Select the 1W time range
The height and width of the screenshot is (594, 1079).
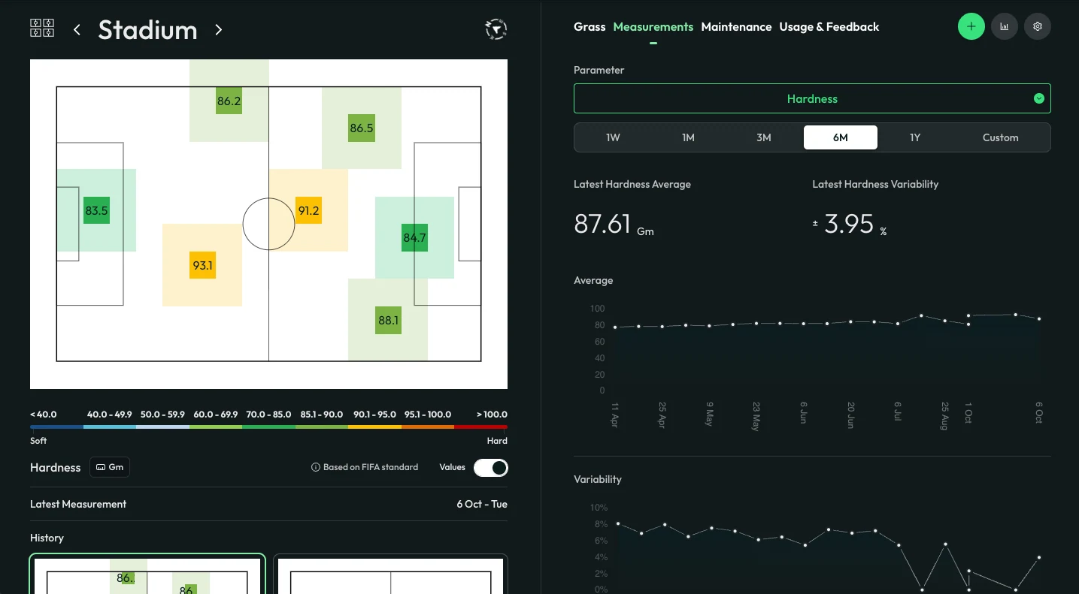(x=613, y=137)
